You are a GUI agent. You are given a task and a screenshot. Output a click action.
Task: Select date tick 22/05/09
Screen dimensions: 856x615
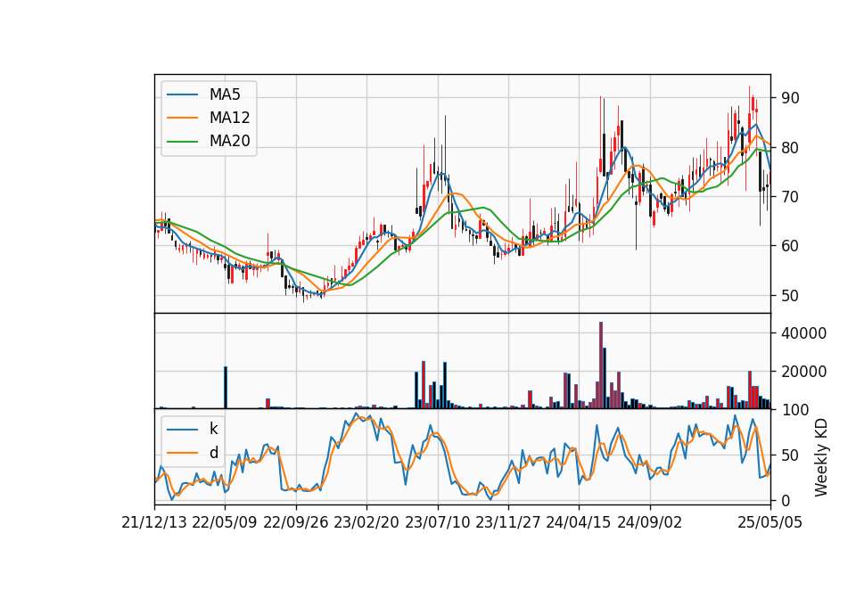click(x=225, y=523)
